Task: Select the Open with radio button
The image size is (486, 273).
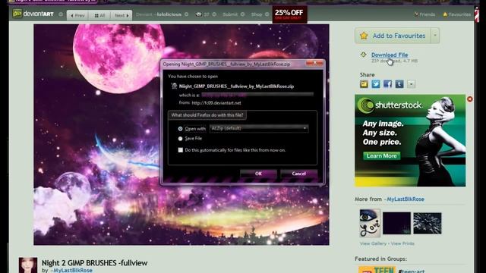Action: coord(180,128)
